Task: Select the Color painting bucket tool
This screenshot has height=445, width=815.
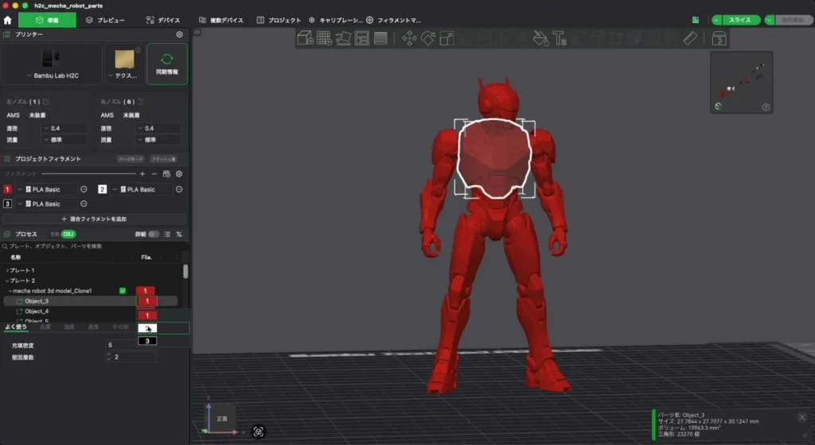Action: point(540,38)
